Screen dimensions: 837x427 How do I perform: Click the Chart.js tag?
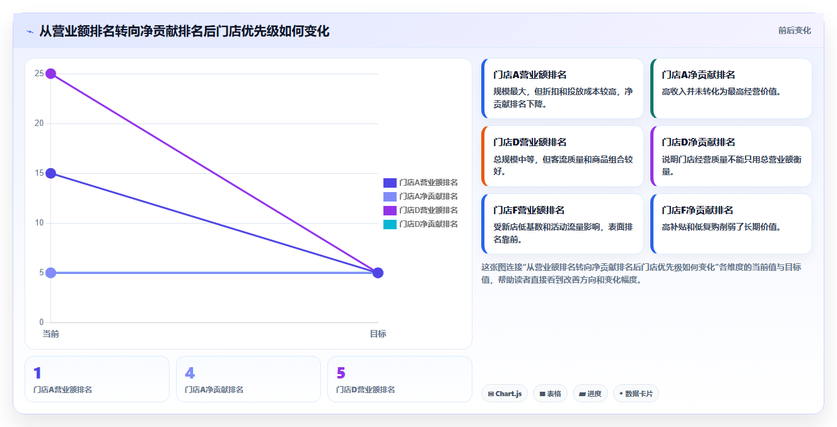point(505,394)
